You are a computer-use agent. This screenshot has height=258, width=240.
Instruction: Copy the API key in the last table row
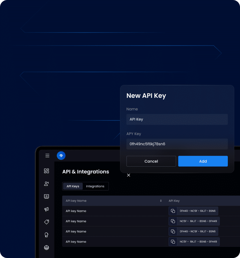point(173,242)
